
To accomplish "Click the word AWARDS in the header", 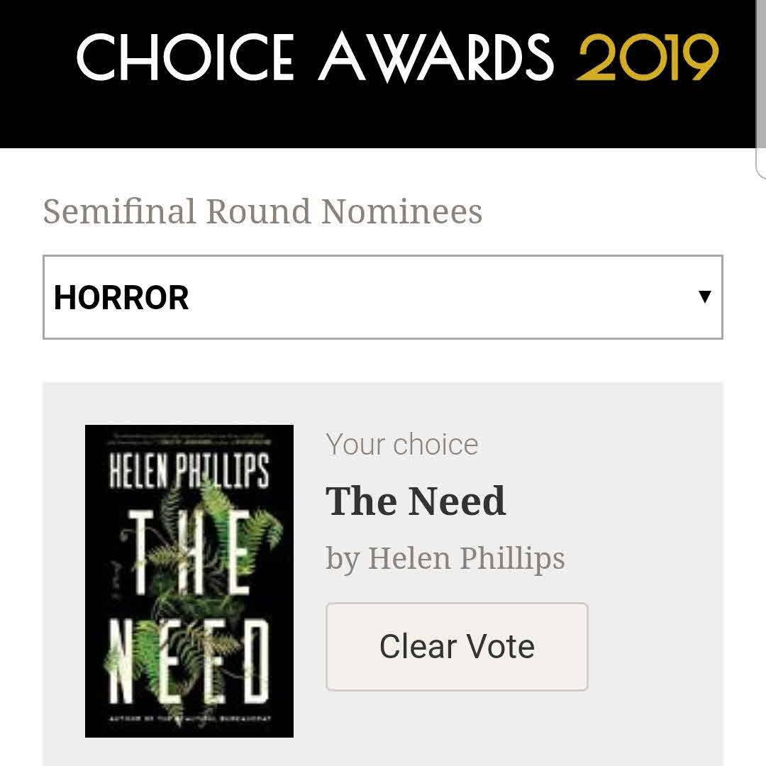I will coord(435,57).
